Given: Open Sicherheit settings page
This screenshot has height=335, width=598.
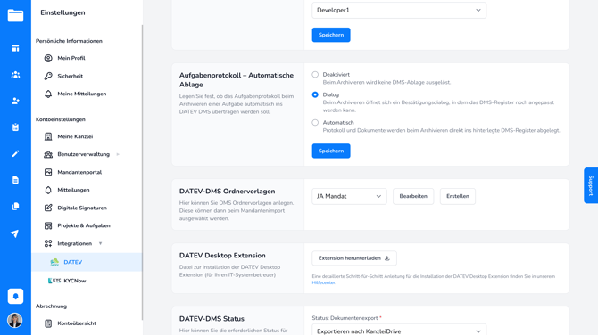Looking at the screenshot, I should (x=71, y=76).
